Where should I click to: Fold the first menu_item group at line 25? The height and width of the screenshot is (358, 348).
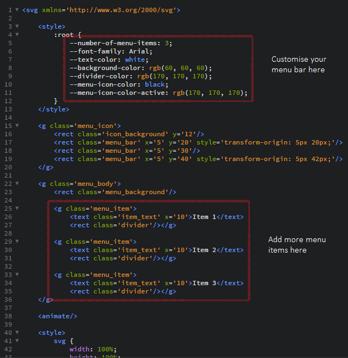(18, 209)
